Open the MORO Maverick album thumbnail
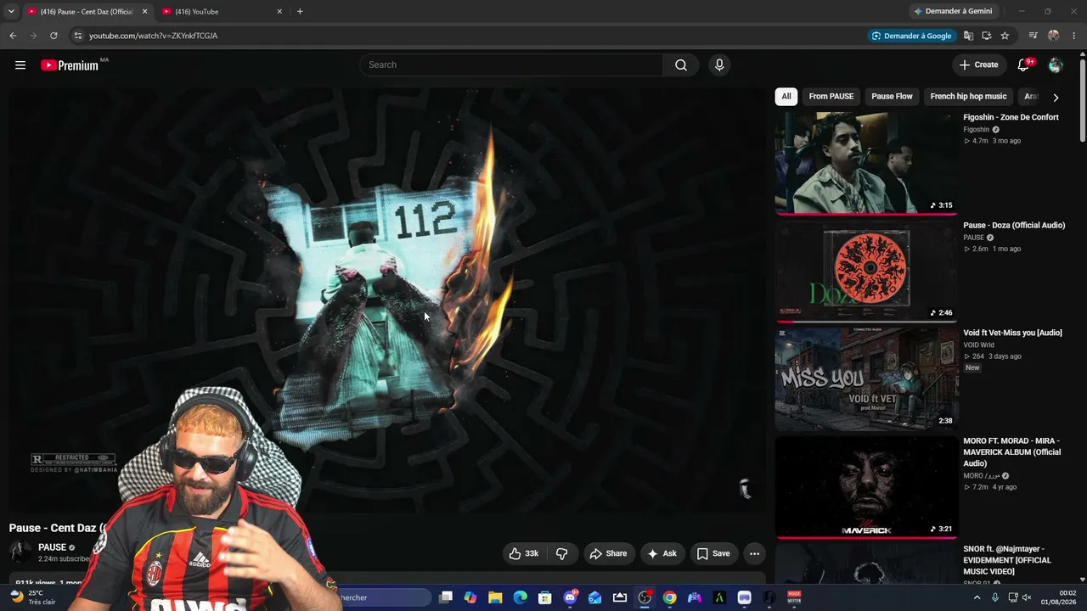This screenshot has height=611, width=1087. (866, 486)
